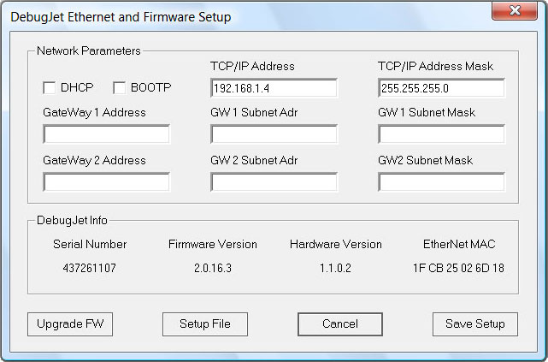Close the DebugJet setup window
Image resolution: width=548 pixels, height=362 pixels.
click(515, 10)
